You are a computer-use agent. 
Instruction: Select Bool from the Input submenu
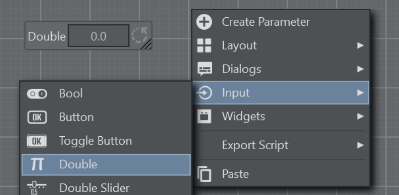[x=71, y=94]
